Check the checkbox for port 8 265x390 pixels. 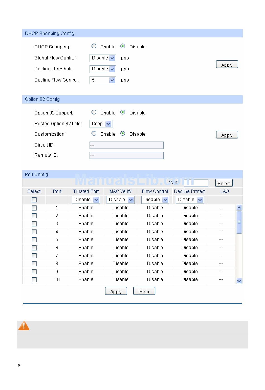34,264
